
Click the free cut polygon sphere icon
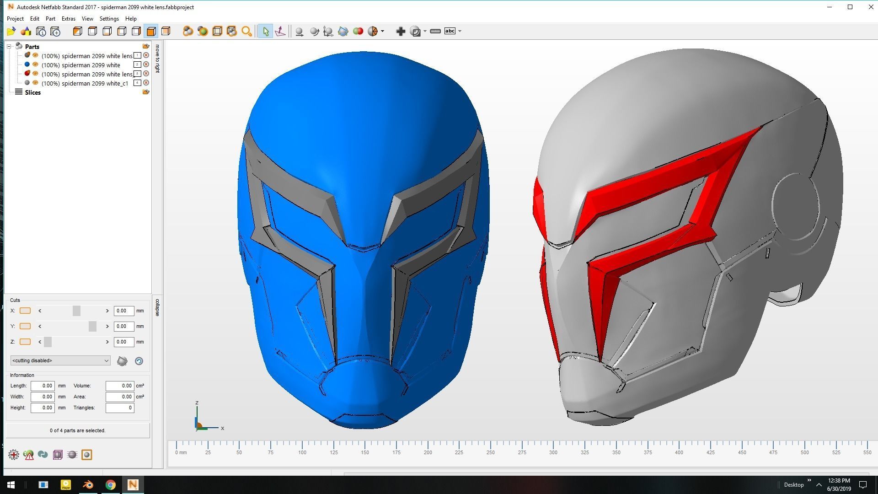tap(122, 361)
